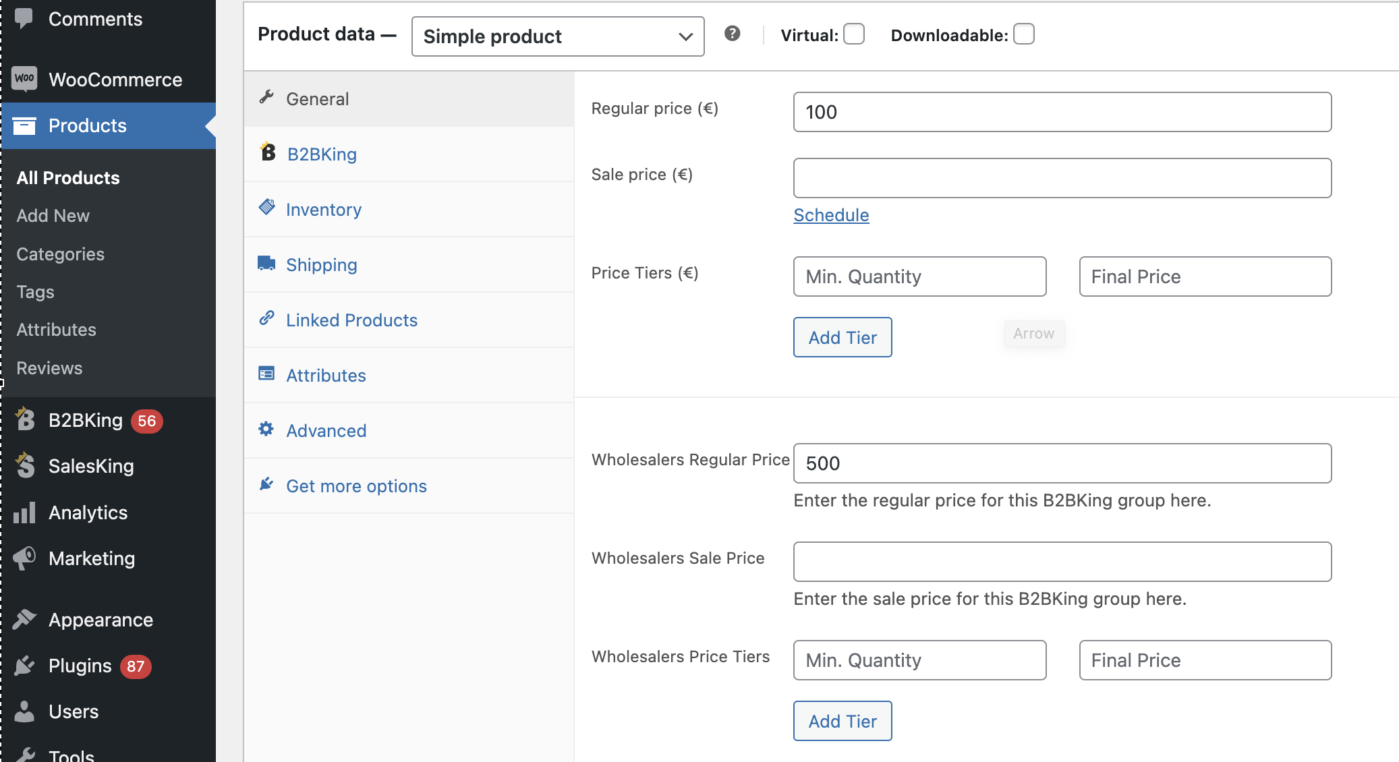Click the Analytics bar chart icon
1399x762 pixels.
[24, 512]
